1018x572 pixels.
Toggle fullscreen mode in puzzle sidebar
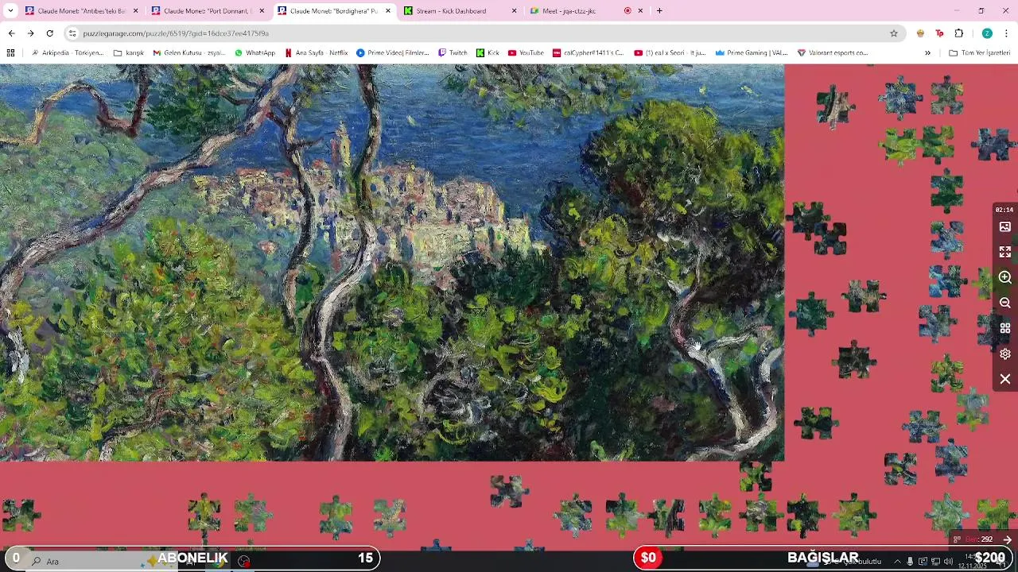1005,252
